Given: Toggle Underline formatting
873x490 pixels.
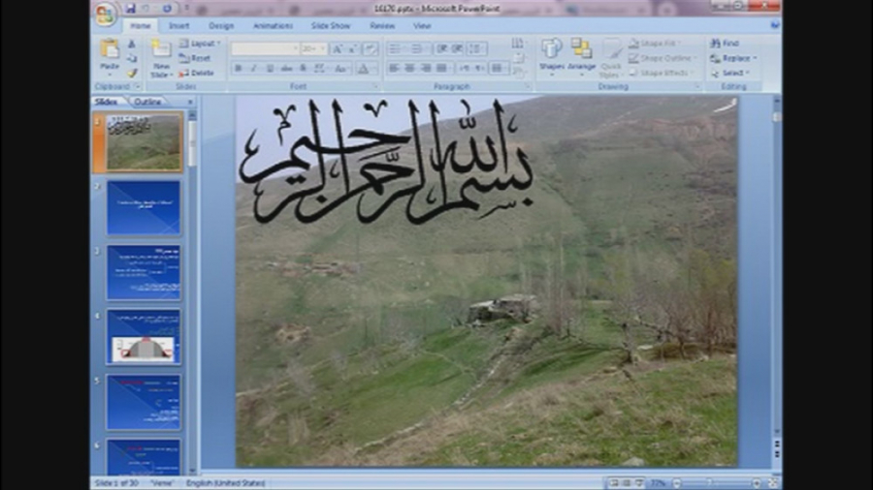Looking at the screenshot, I should click(x=270, y=69).
